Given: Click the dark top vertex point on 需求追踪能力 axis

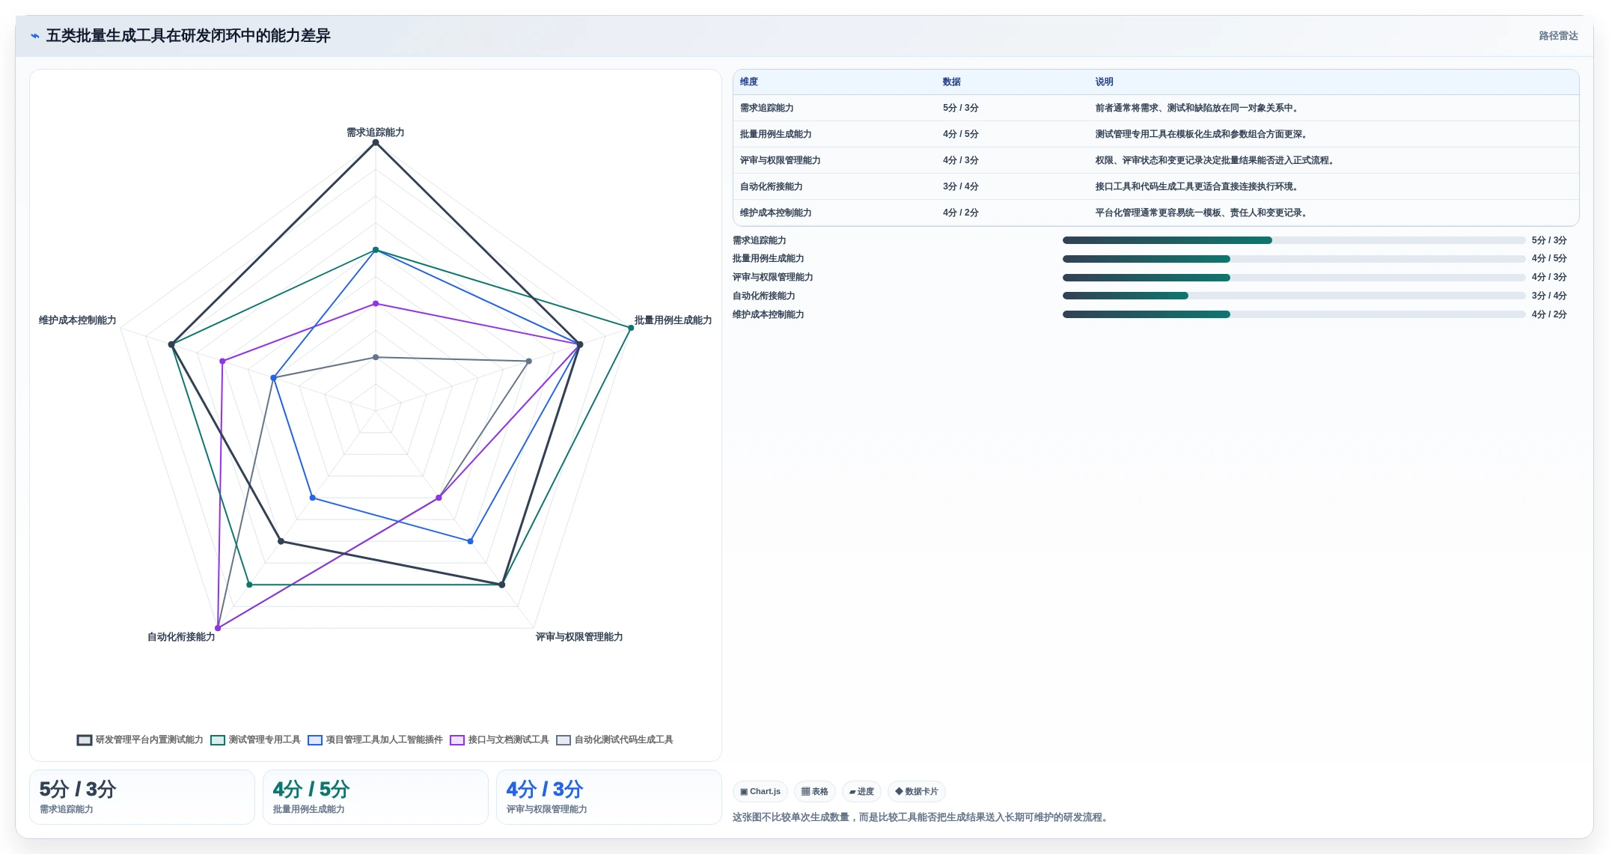Looking at the screenshot, I should [x=376, y=142].
